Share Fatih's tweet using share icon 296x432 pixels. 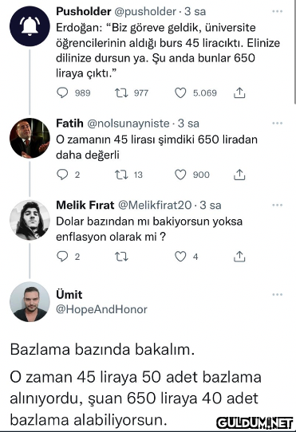[239, 175]
